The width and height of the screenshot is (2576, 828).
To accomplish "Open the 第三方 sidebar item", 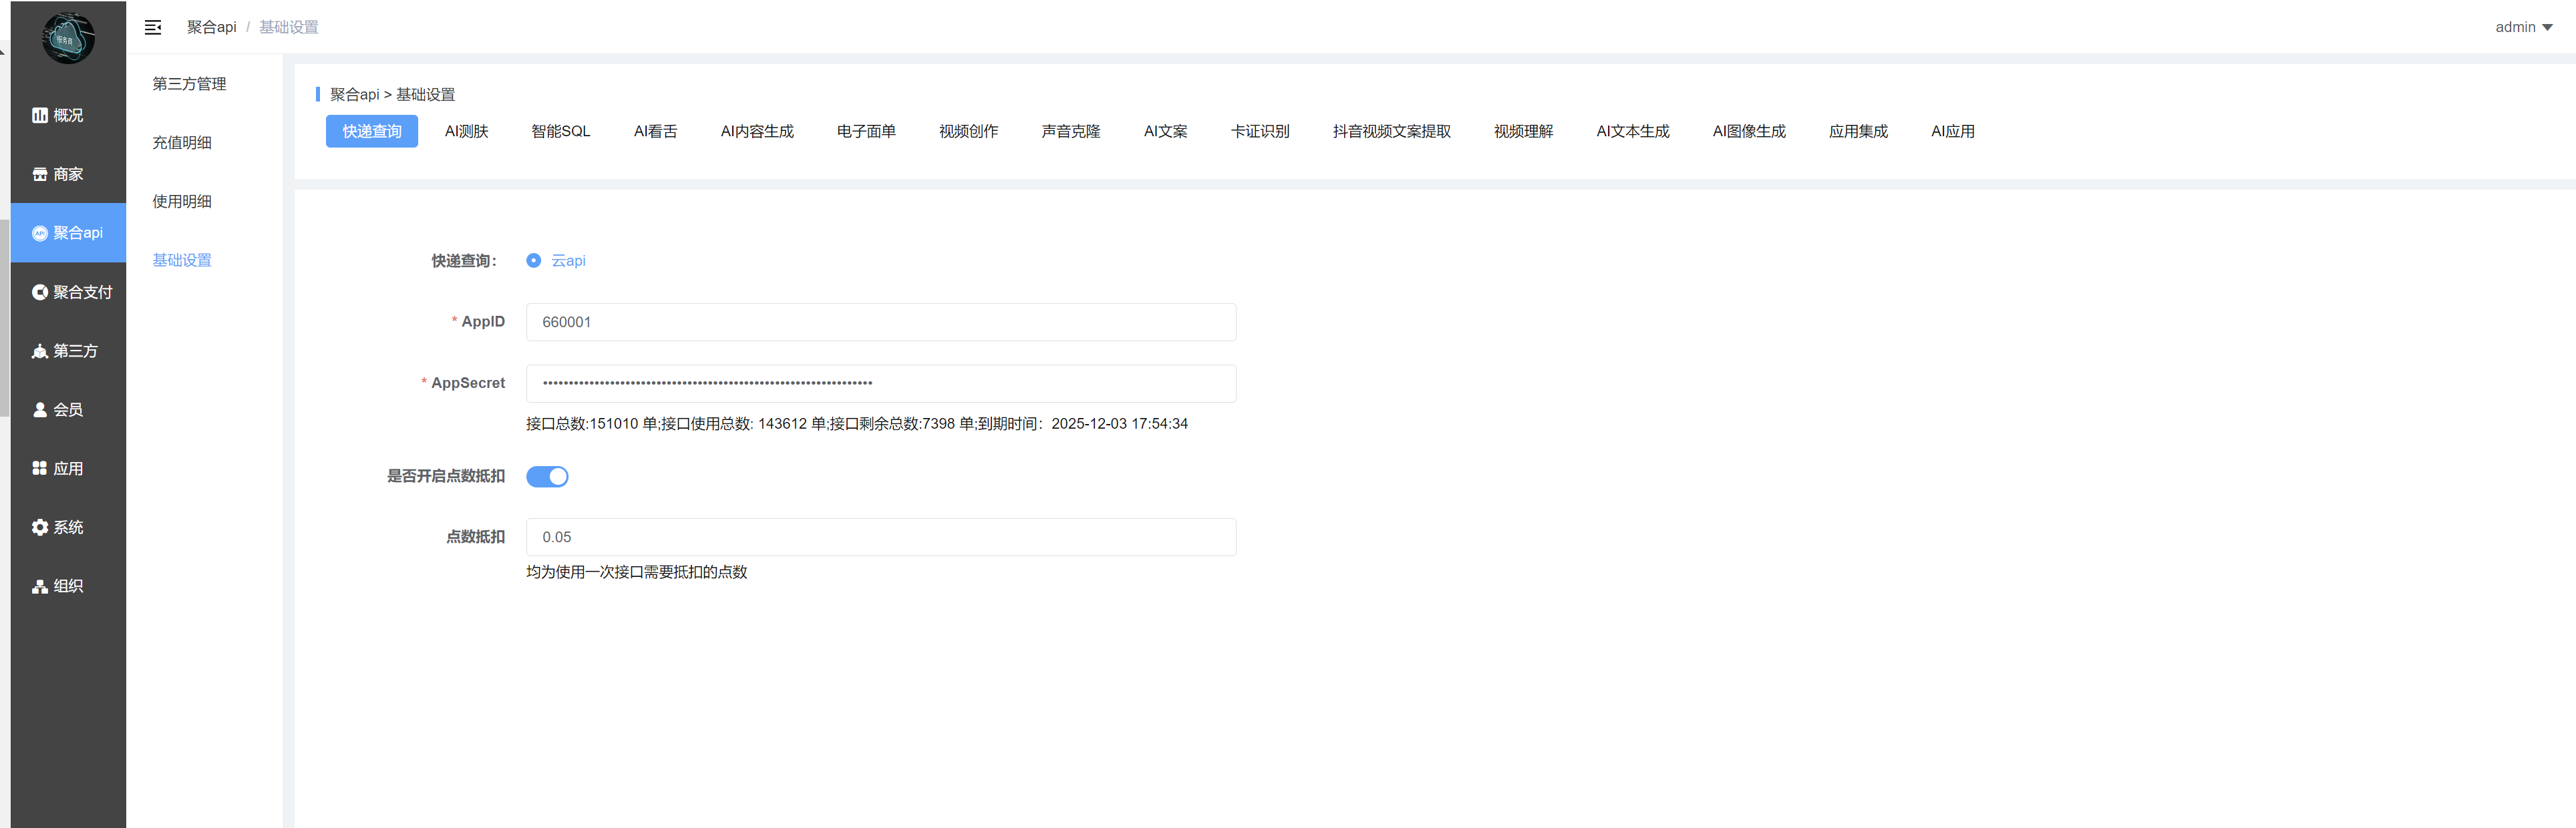I will click(x=66, y=351).
